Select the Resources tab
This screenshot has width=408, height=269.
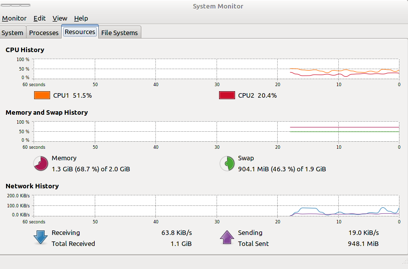[x=80, y=32]
